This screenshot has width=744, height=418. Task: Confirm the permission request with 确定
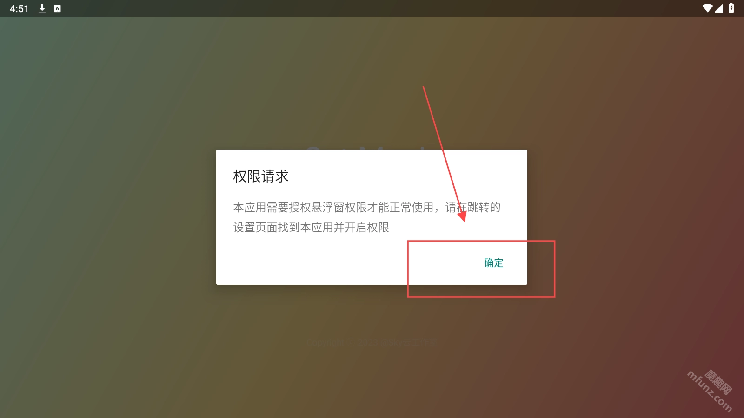point(493,263)
